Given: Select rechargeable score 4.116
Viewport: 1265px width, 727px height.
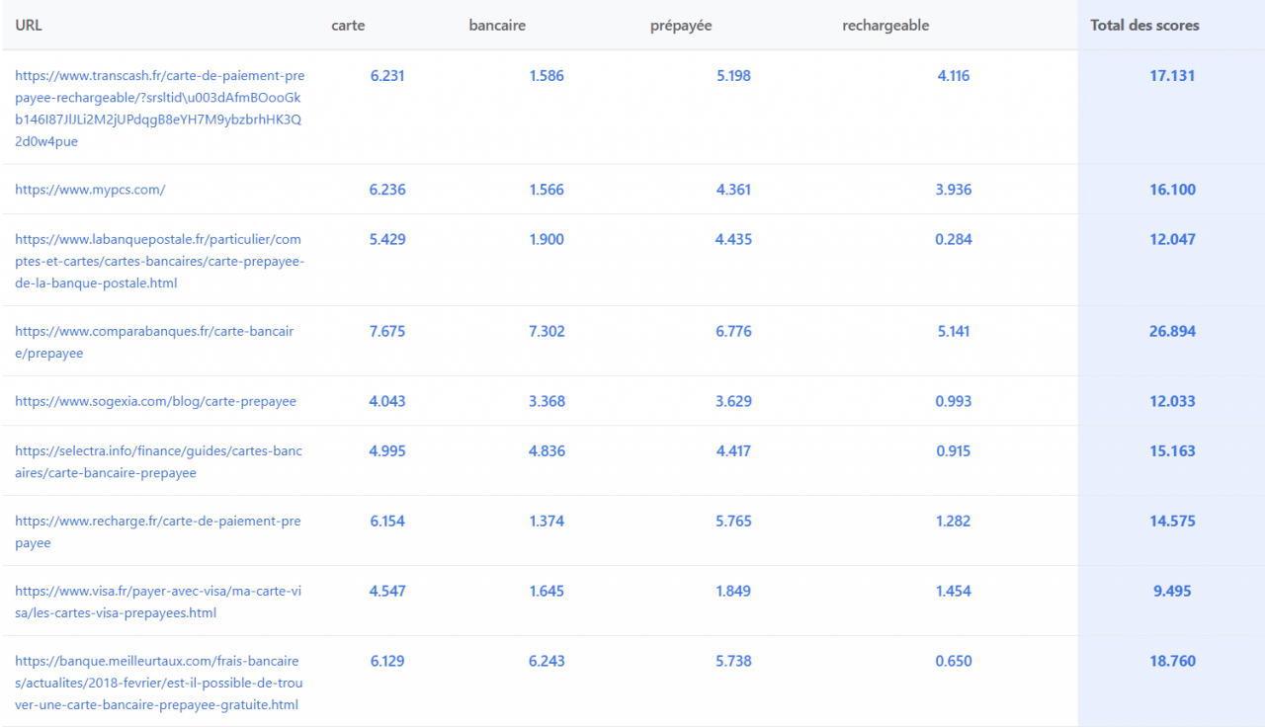Looking at the screenshot, I should [954, 75].
